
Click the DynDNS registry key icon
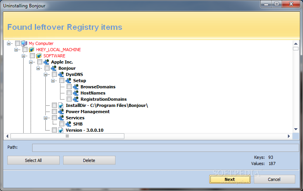(61, 74)
